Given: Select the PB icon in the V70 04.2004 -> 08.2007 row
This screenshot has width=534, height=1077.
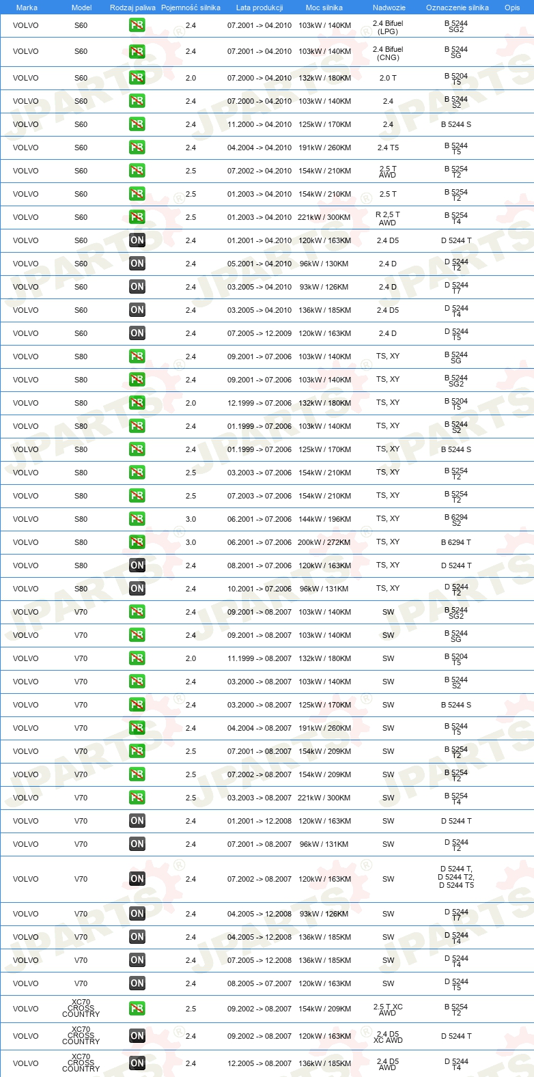Looking at the screenshot, I should [x=137, y=728].
